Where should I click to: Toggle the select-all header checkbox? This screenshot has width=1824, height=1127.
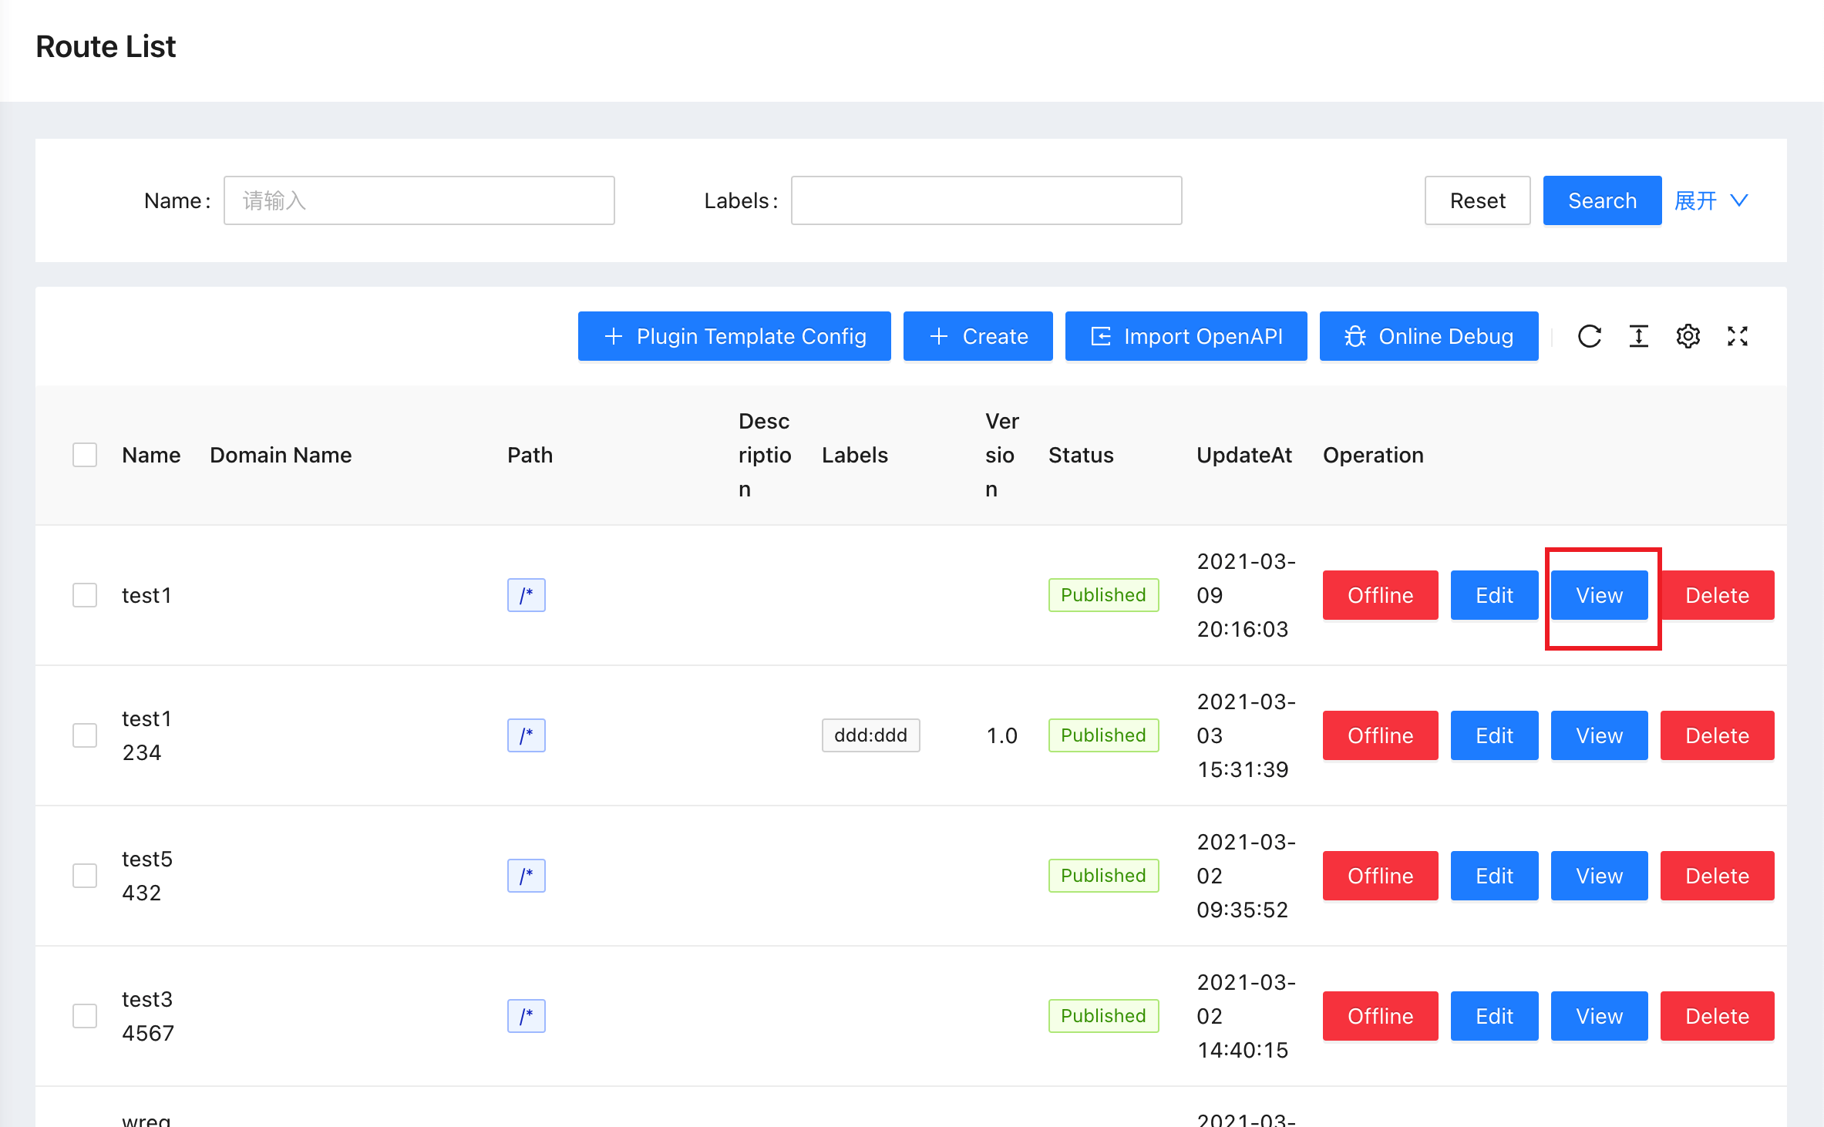click(85, 455)
